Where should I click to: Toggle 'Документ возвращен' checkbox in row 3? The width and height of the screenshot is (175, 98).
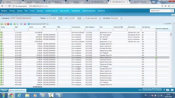(156, 37)
